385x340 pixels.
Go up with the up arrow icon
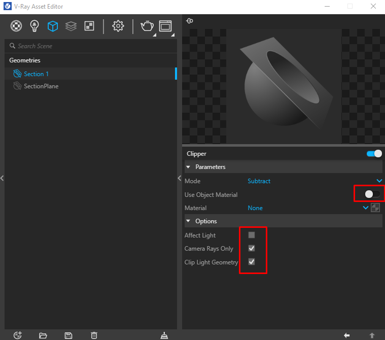372,335
